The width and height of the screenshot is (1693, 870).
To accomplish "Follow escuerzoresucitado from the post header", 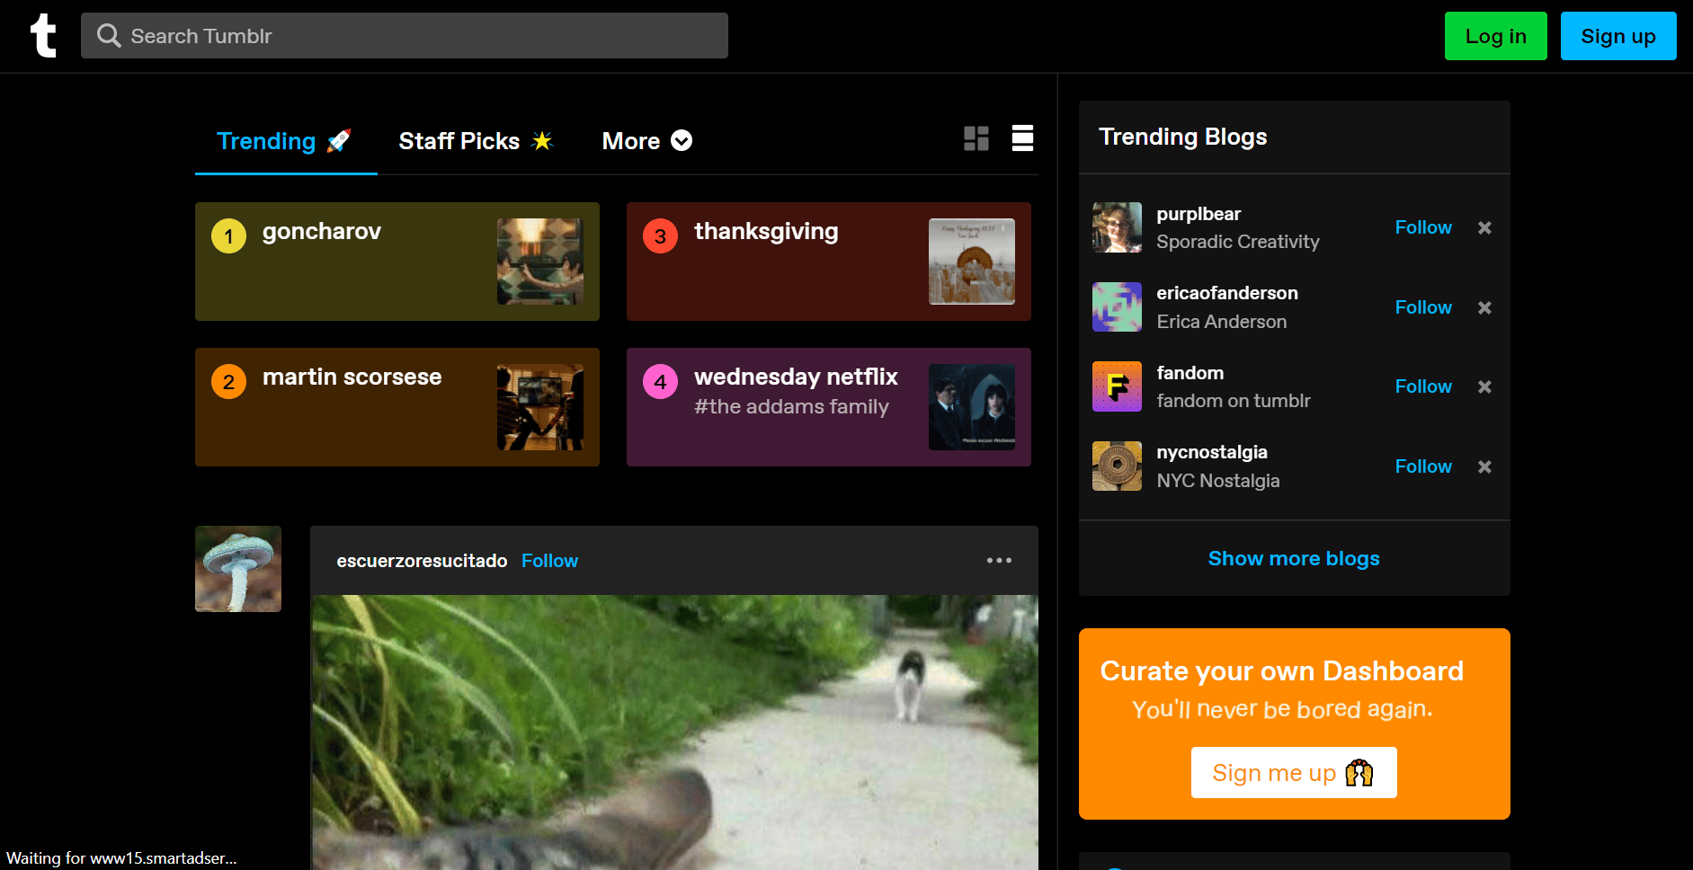I will click(549, 561).
